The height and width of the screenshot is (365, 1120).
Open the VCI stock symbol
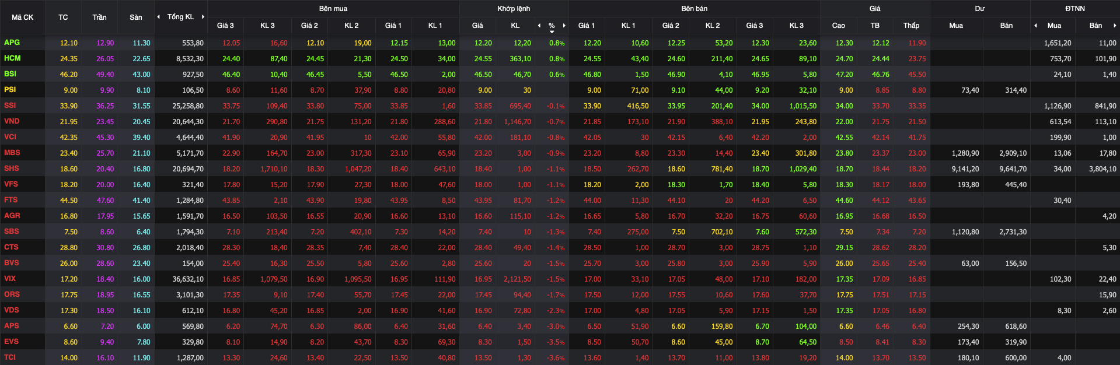tap(10, 137)
